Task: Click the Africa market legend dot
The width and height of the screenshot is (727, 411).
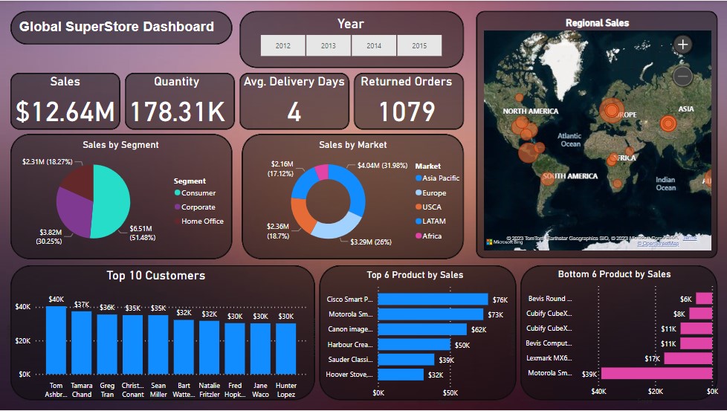Action: [x=419, y=236]
